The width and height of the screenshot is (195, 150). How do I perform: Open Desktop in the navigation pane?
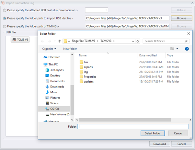coord(53,75)
